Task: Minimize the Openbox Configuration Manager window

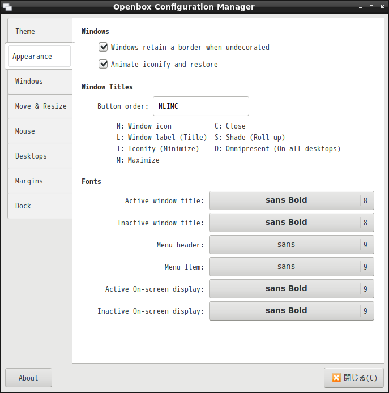Action: [361, 7]
